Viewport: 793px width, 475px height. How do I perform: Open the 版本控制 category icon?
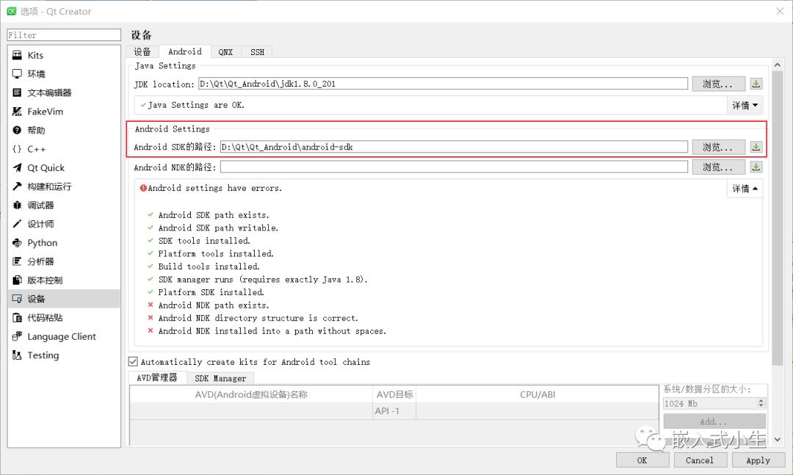(x=17, y=280)
